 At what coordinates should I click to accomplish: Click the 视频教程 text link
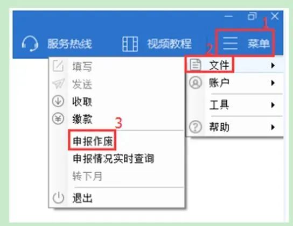(170, 44)
